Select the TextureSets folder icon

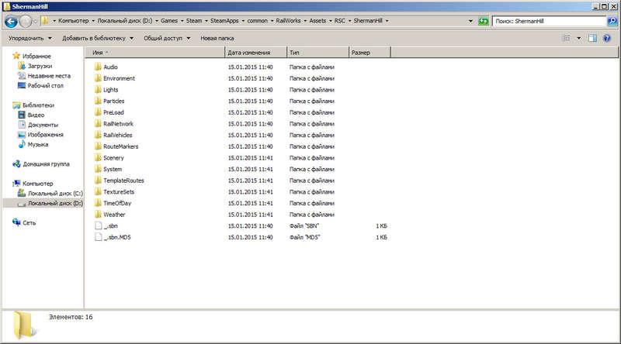click(x=98, y=191)
